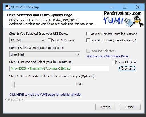
Task: Click the Create button
Action: [x=106, y=107]
